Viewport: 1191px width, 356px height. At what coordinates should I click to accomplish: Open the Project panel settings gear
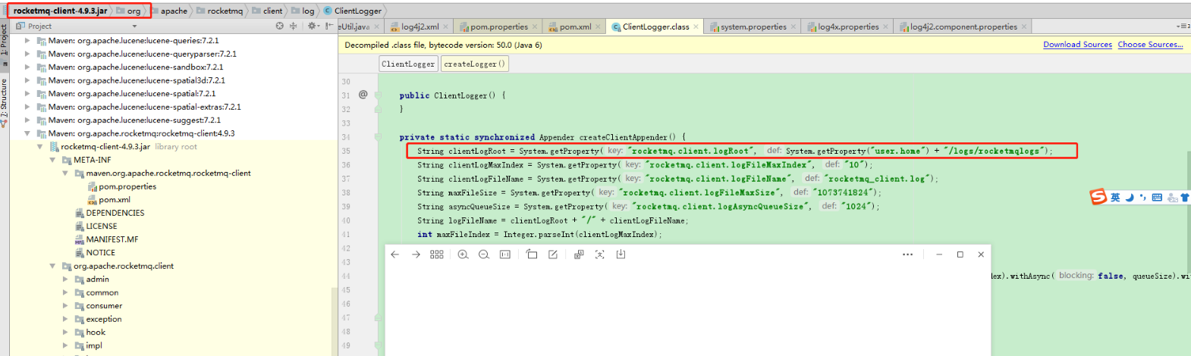(x=312, y=26)
